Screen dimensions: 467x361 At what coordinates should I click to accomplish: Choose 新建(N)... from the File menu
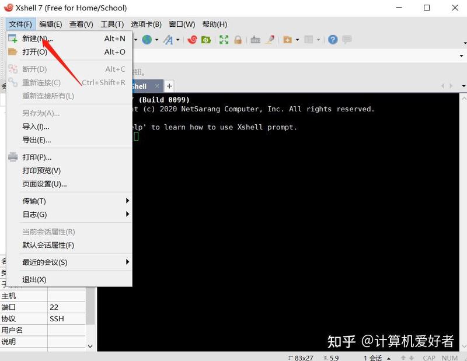pos(69,38)
